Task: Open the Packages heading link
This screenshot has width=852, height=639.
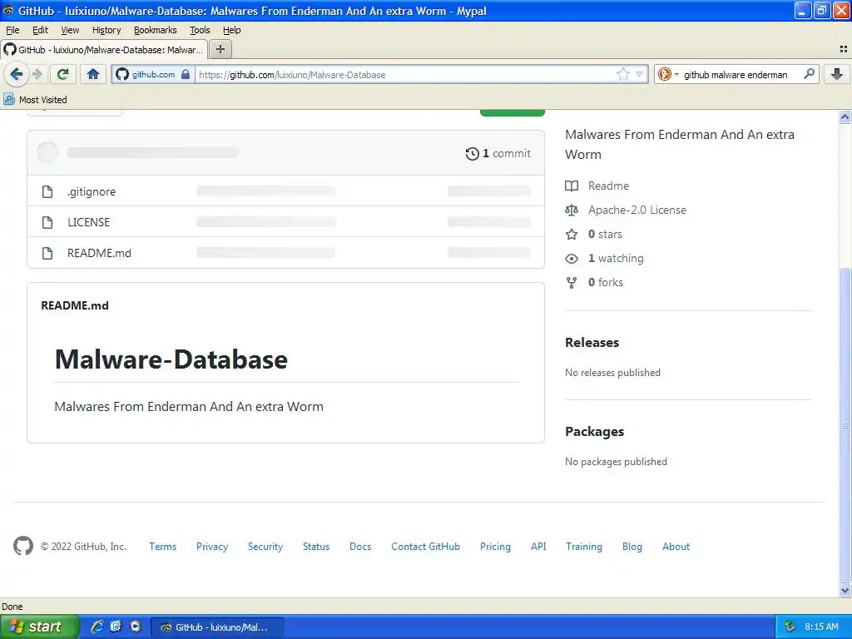Action: coord(594,432)
